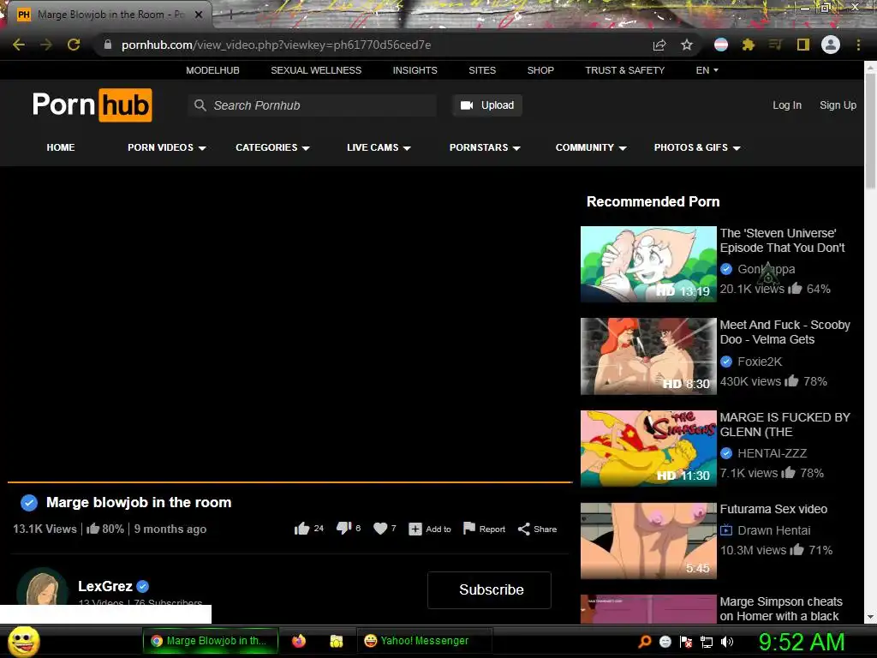
Task: Click the share page icon in address bar
Action: [x=659, y=45]
